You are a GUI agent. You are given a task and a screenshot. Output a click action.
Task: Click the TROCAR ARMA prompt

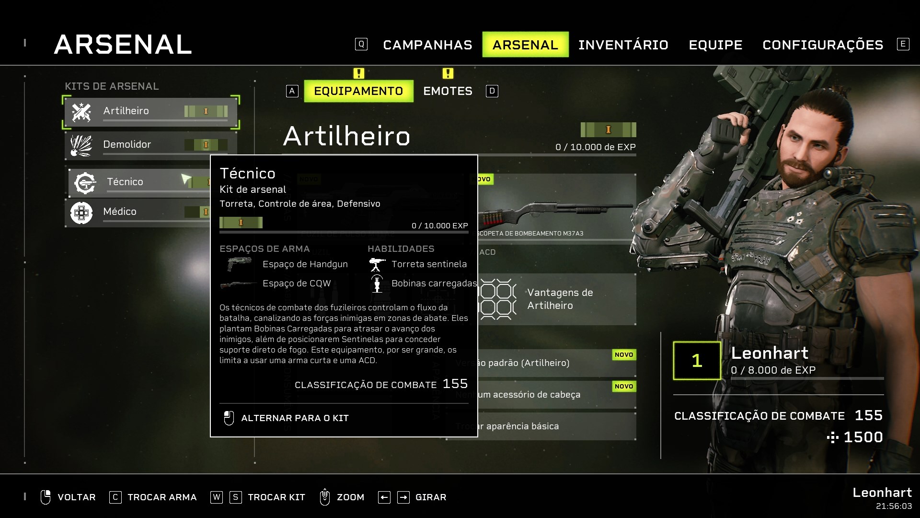(x=162, y=497)
